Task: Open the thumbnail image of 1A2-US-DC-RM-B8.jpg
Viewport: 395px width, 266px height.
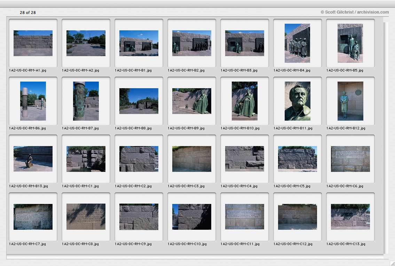Action: click(139, 101)
